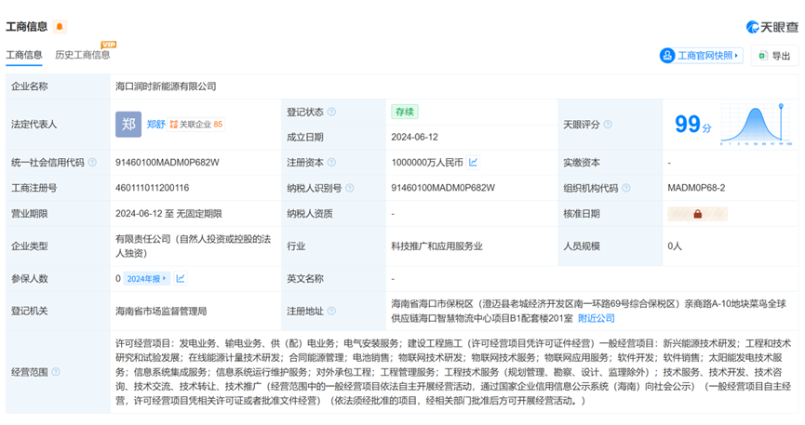Click help icon beside 组织机构代码
This screenshot has width=805, height=425.
point(627,188)
